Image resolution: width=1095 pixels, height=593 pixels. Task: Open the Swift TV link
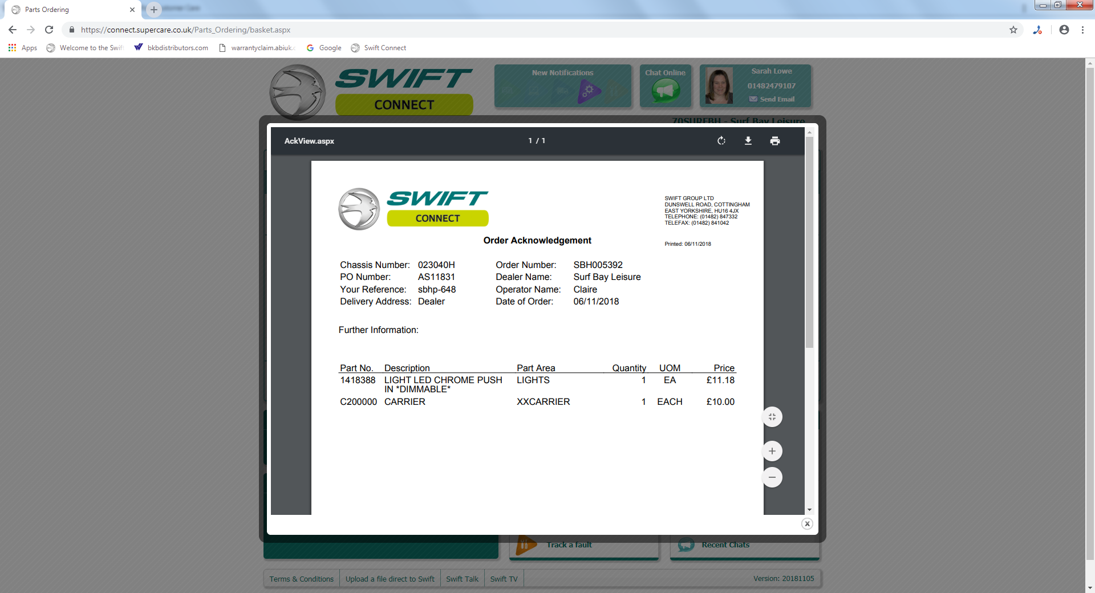504,579
